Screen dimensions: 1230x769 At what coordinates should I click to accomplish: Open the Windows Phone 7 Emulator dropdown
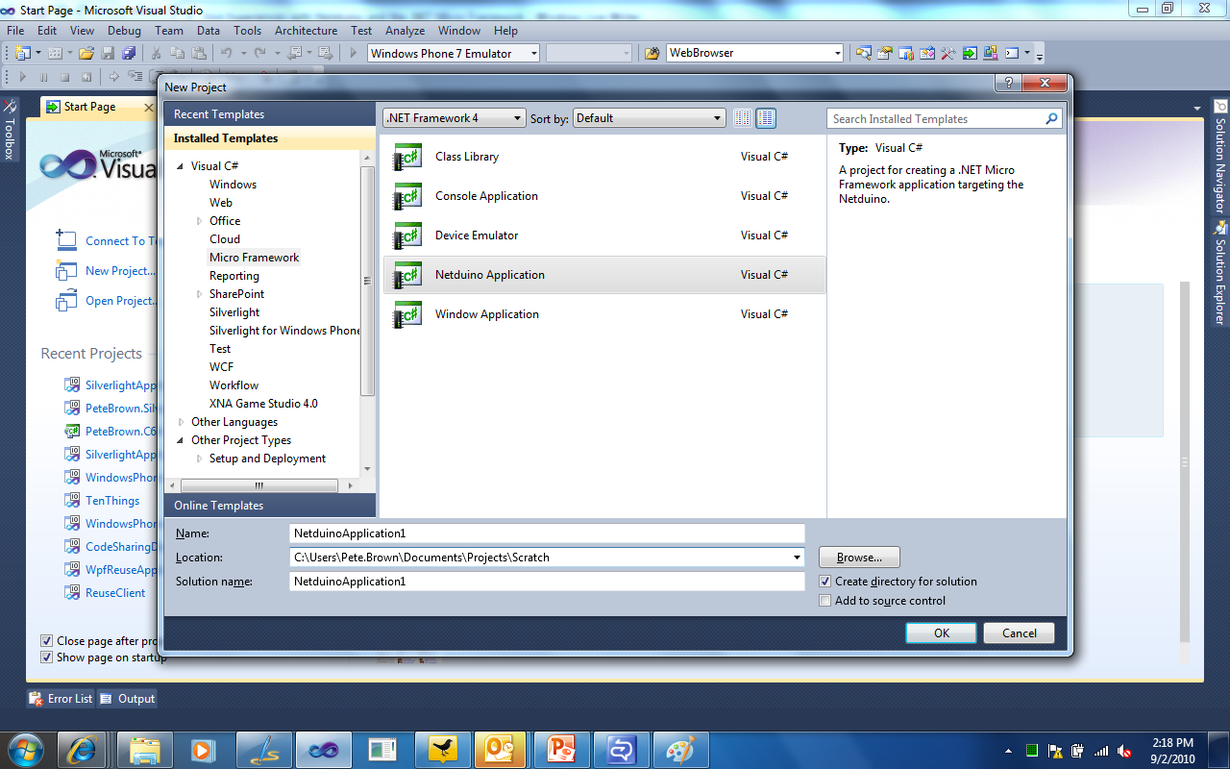[454, 53]
